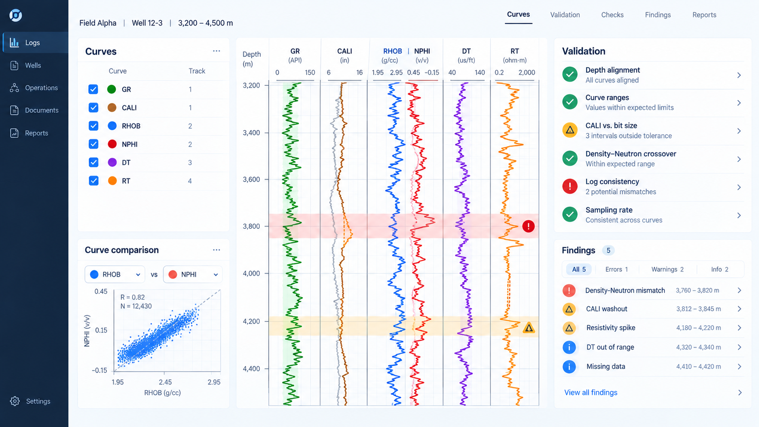Uncheck the CALI curve checkbox
This screenshot has width=759, height=427.
click(x=94, y=108)
